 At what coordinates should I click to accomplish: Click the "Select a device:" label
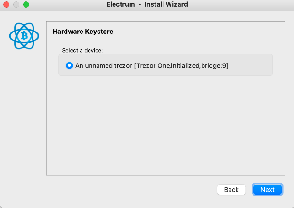[x=82, y=50]
